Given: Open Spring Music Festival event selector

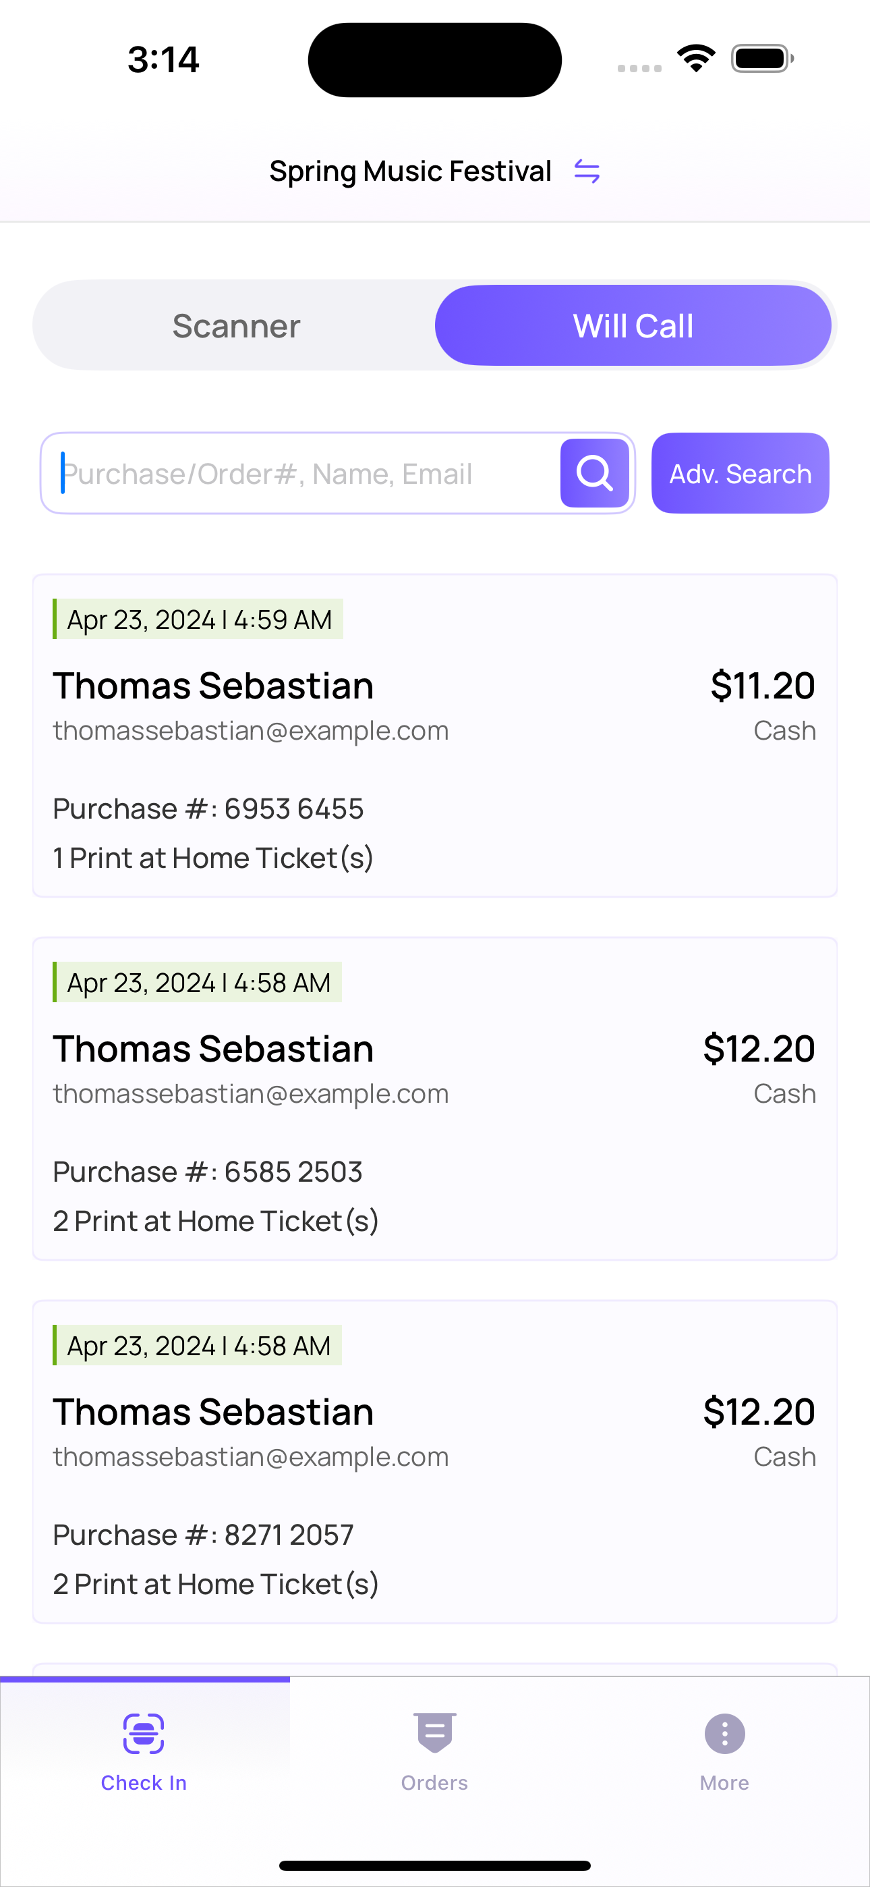Looking at the screenshot, I should (x=410, y=171).
